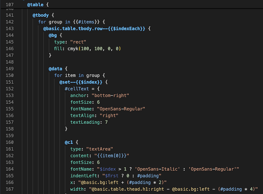Click the '#cellText' variable
This screenshot has height=194, width=263.
click(x=77, y=89)
